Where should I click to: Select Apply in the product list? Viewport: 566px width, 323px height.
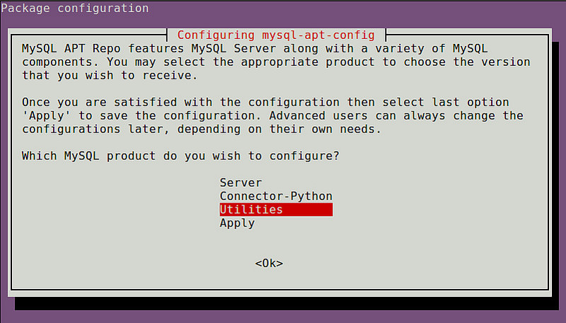[237, 223]
